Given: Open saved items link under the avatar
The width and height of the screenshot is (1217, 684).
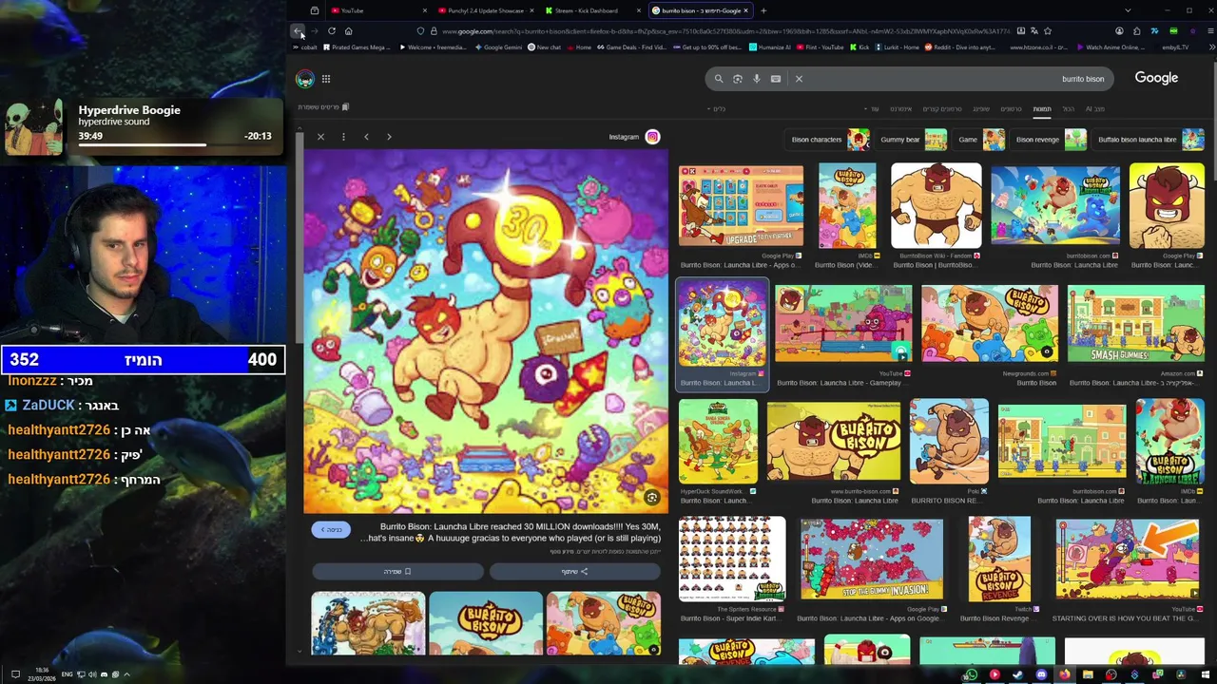Looking at the screenshot, I should (x=323, y=107).
